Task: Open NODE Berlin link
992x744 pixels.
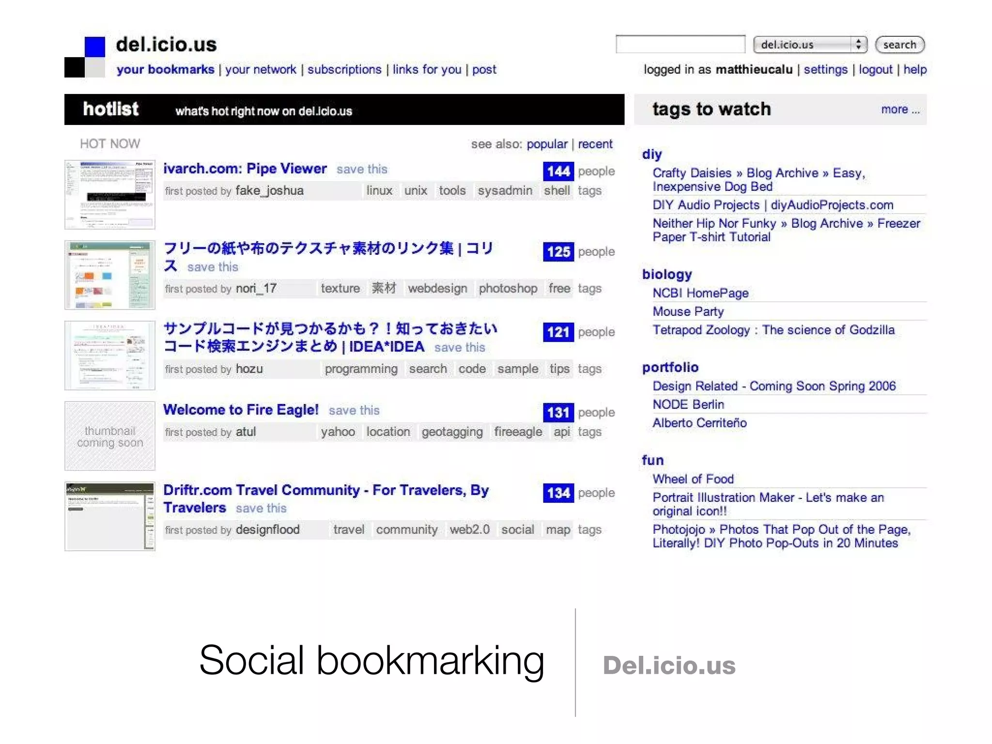Action: pos(688,404)
